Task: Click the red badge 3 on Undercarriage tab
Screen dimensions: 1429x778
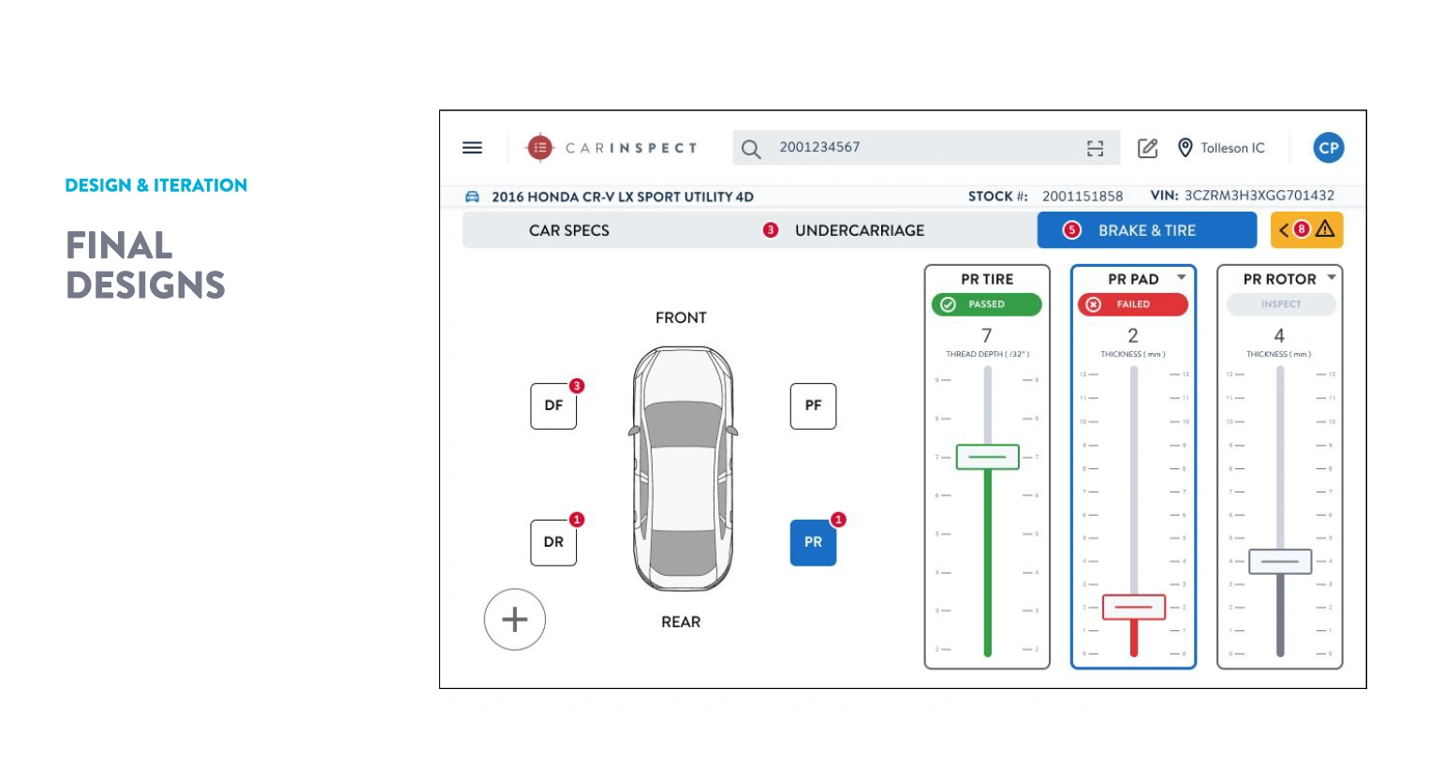Action: point(771,230)
